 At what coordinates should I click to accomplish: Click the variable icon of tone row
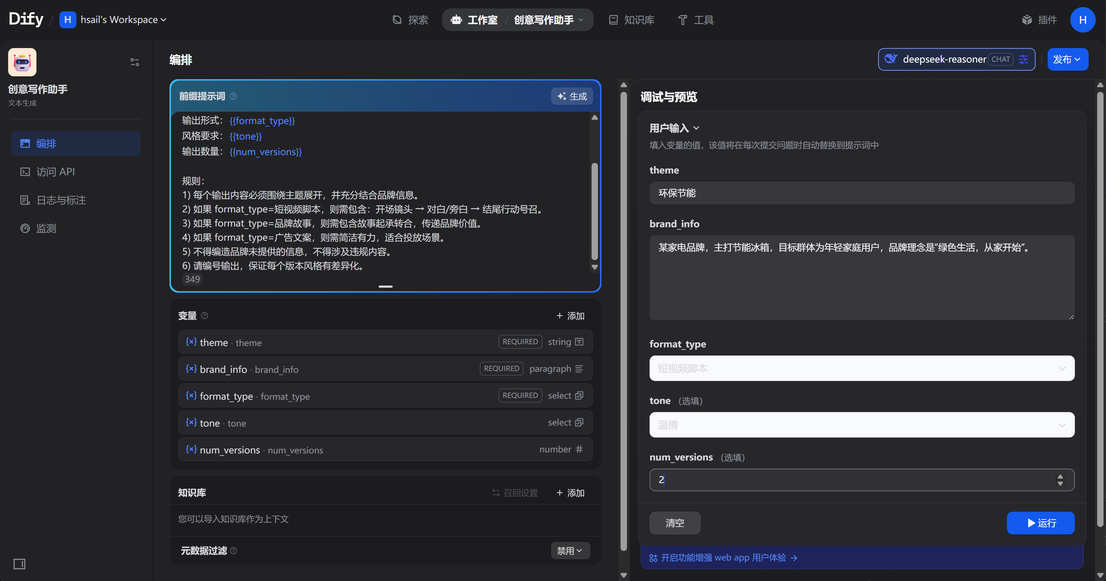[191, 422]
